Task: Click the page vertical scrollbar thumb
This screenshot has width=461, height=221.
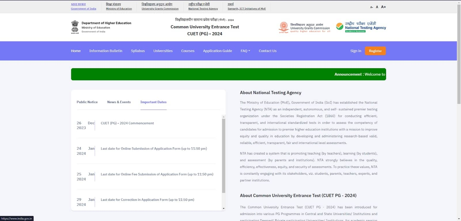Action: coord(459,54)
